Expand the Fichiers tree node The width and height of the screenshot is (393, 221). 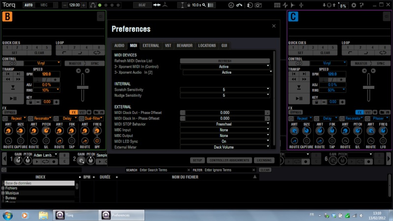pyautogui.click(x=3, y=188)
